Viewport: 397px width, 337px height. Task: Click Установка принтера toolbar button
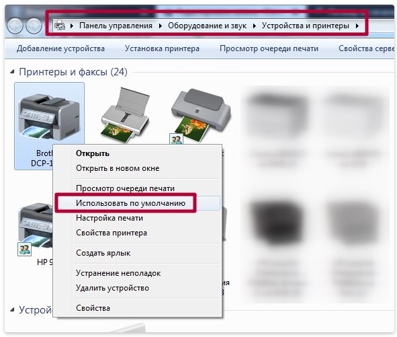tap(162, 48)
